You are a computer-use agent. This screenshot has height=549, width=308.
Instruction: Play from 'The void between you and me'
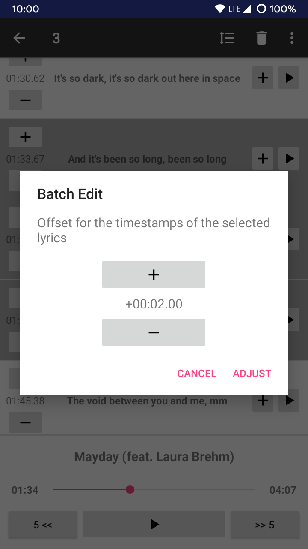[289, 401]
